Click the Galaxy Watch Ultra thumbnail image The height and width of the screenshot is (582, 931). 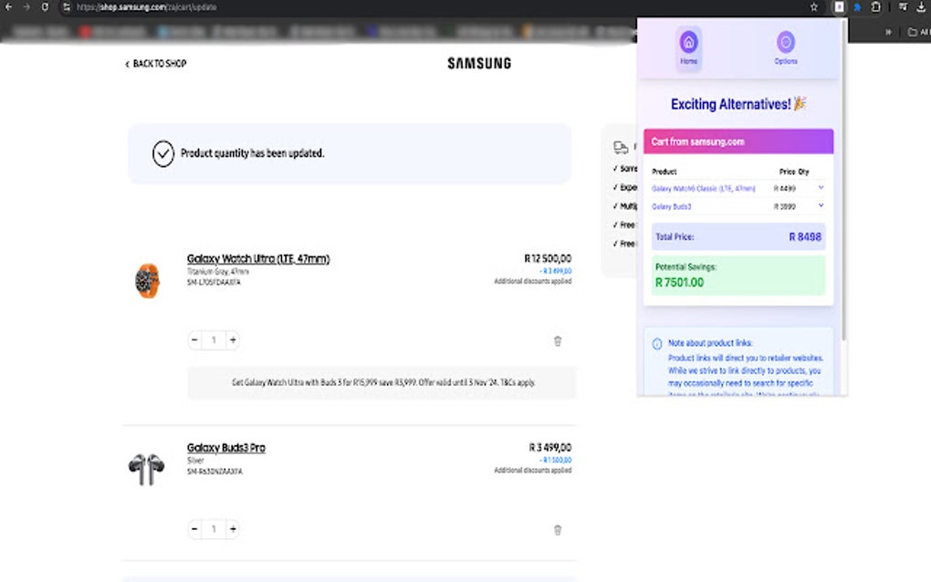[147, 279]
